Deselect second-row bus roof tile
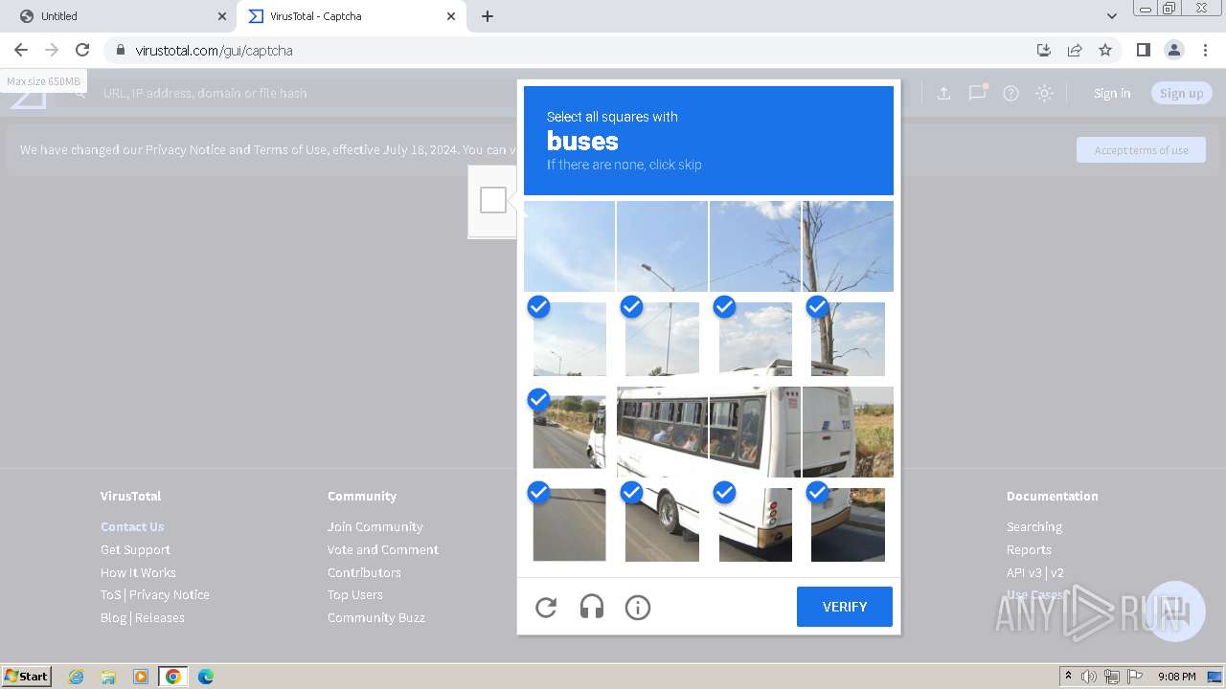1226x689 pixels. (x=755, y=339)
